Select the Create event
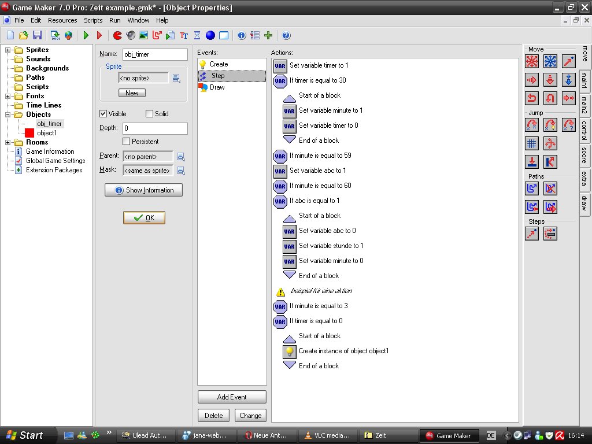The image size is (592, 444). tap(232, 64)
